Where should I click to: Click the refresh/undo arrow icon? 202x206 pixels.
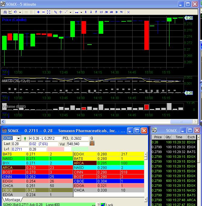[x=15, y=12]
